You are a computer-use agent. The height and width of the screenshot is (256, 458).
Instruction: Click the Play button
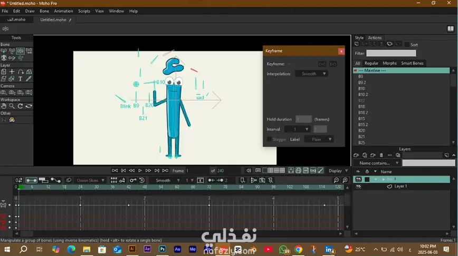pyautogui.click(x=140, y=170)
